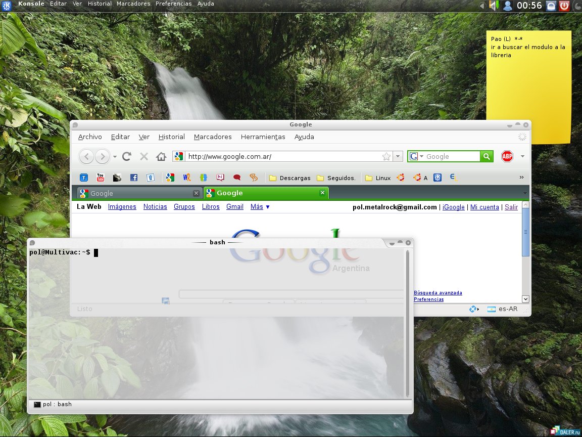Close the inactive grey Google tab

coord(196,193)
